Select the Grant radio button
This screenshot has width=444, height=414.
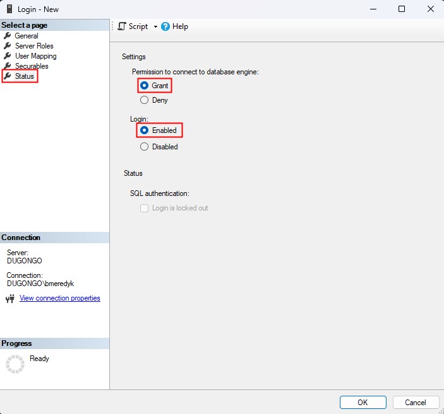tap(144, 85)
